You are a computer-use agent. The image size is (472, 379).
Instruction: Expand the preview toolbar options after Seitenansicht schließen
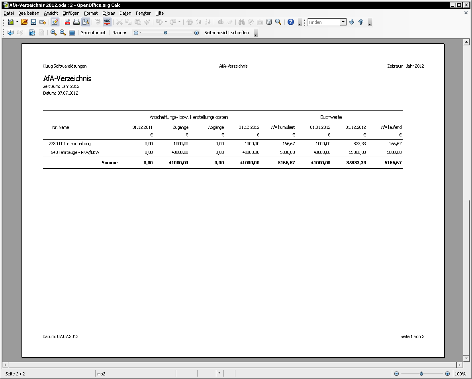256,33
